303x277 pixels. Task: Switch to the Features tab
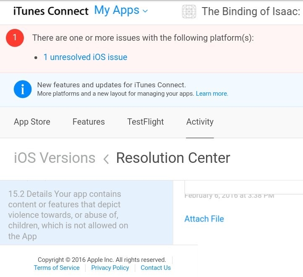[89, 122]
